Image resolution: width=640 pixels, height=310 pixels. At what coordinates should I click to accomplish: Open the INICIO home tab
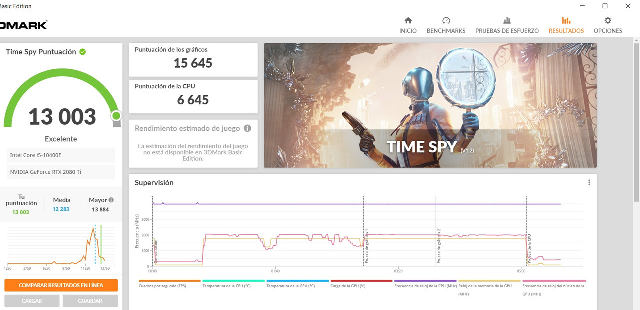pyautogui.click(x=408, y=26)
